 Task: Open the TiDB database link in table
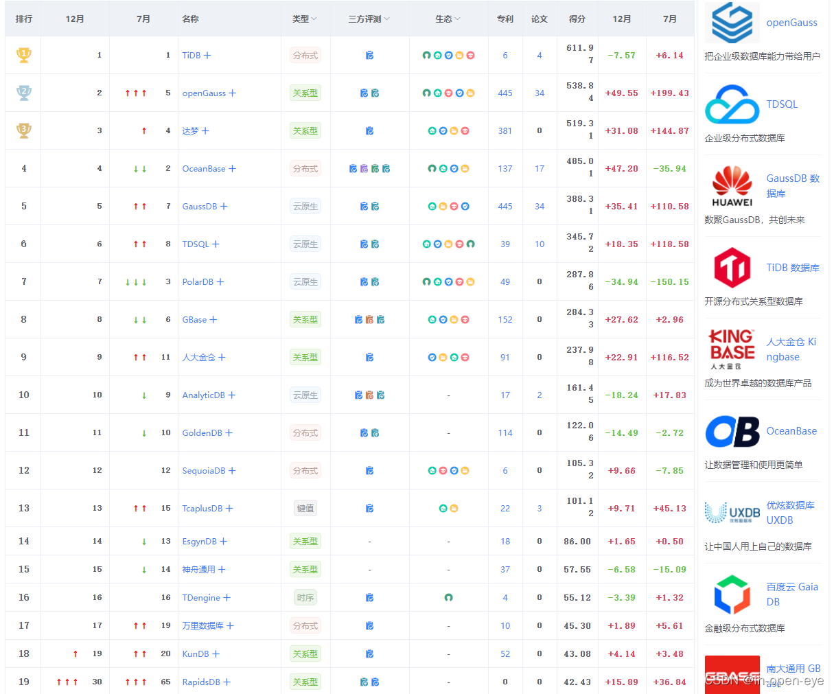(x=192, y=56)
